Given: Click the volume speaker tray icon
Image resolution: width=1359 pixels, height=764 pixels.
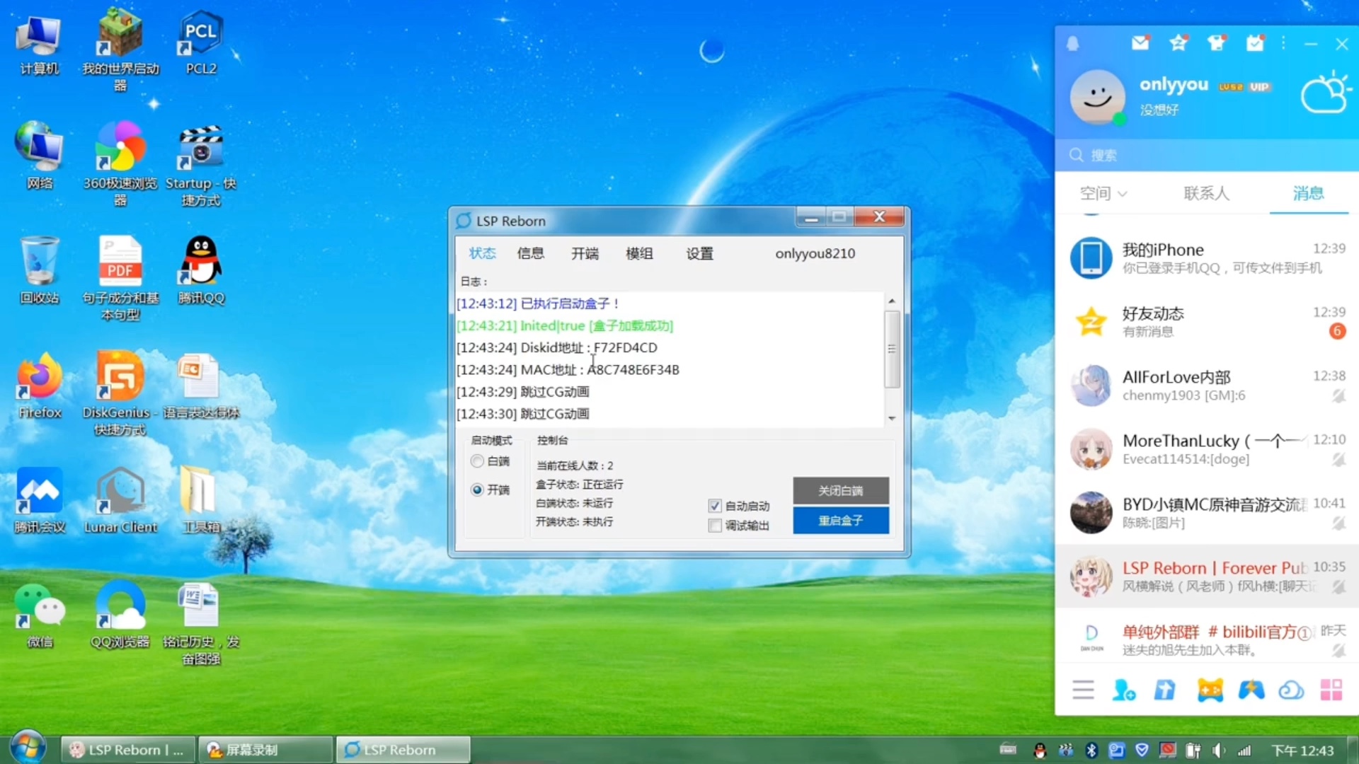Looking at the screenshot, I should click(1218, 751).
